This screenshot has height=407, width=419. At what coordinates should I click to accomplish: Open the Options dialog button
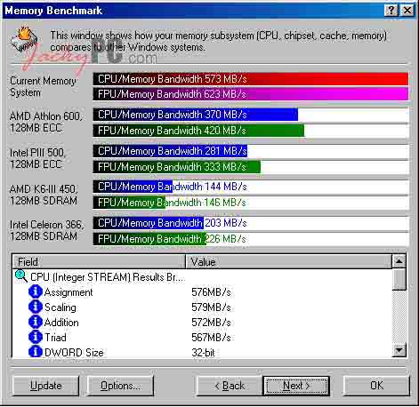(x=120, y=386)
